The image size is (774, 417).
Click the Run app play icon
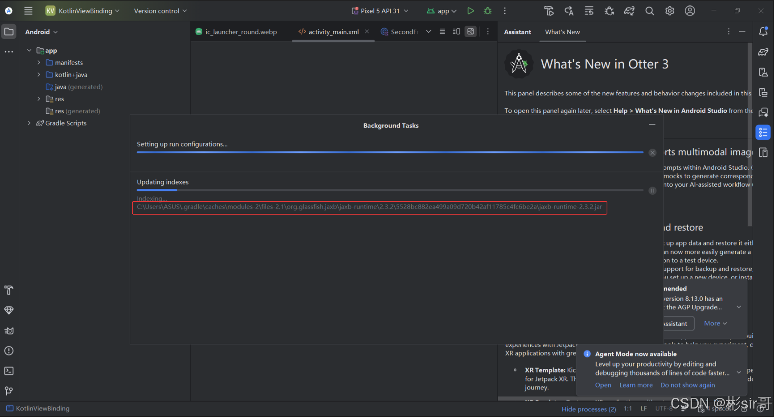click(x=471, y=11)
